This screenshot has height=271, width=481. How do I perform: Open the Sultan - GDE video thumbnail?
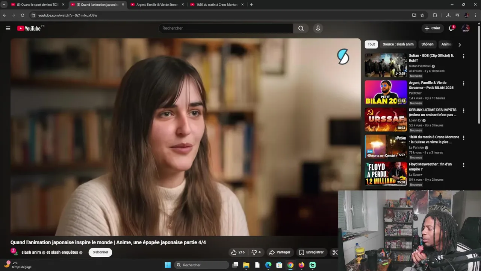(x=386, y=65)
